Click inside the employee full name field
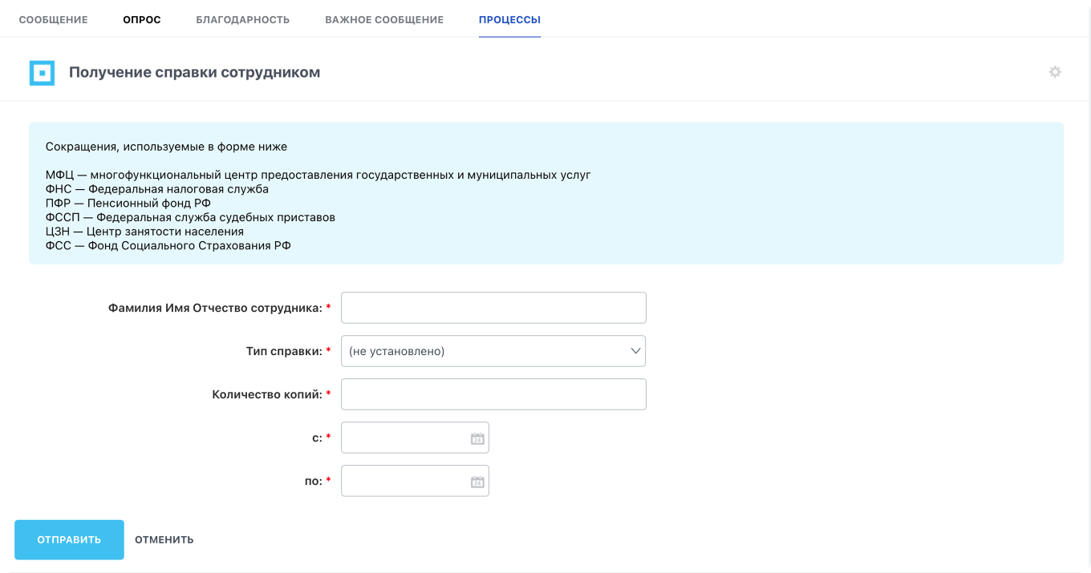The width and height of the screenshot is (1091, 573). coord(493,308)
